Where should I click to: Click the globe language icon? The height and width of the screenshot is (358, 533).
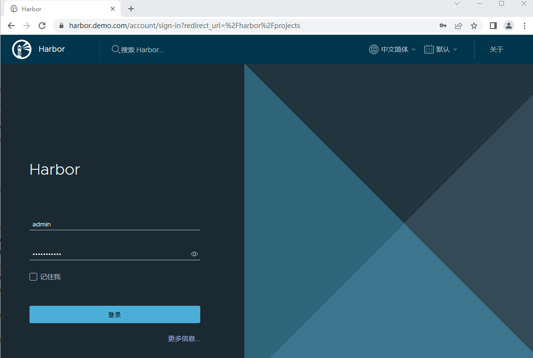(373, 49)
